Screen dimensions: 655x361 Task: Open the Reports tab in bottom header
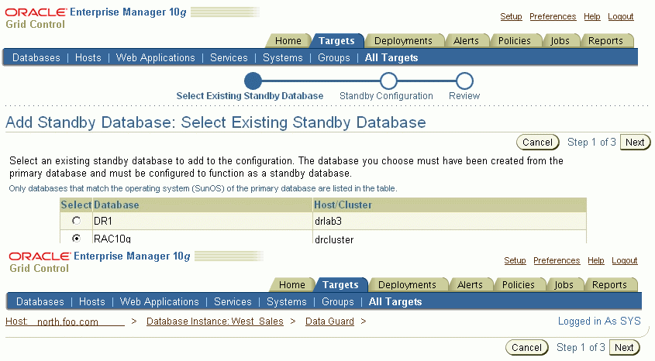tap(609, 285)
